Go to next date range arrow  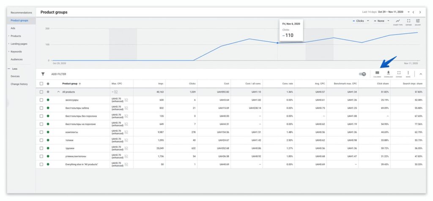pyautogui.click(x=420, y=12)
